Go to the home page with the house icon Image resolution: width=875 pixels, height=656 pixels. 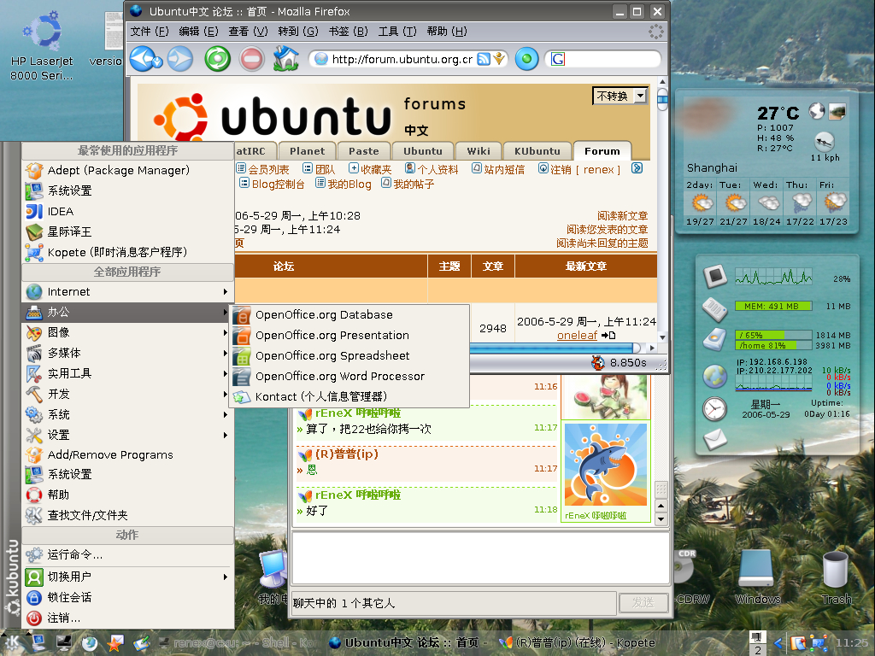(285, 59)
